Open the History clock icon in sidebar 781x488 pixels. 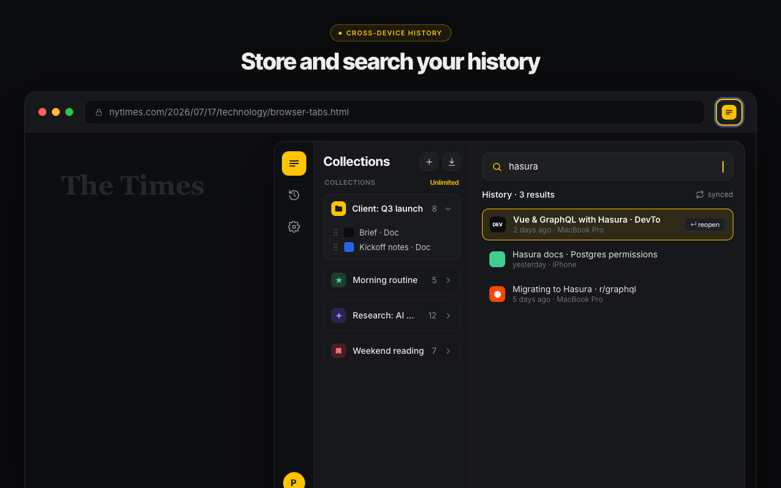[x=294, y=195]
